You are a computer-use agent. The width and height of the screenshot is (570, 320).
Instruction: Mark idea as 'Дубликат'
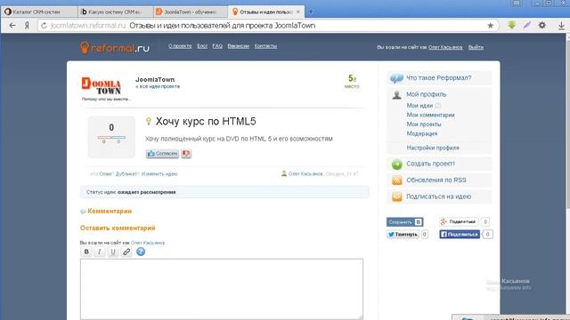[x=126, y=174]
